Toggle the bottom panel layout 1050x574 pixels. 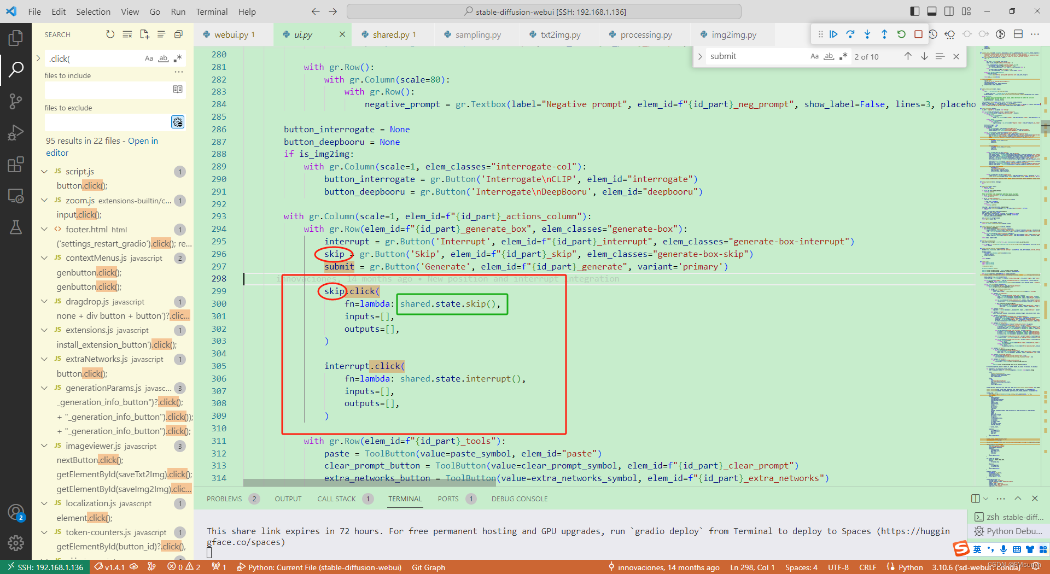pos(932,11)
